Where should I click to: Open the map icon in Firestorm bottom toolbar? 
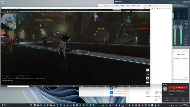click(x=106, y=86)
